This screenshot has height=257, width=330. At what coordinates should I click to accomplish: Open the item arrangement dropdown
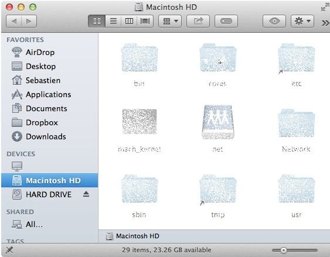pyautogui.click(x=170, y=21)
